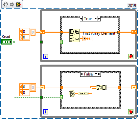
Task: Select the lower loop left shift register
Action: pyautogui.click(x=42, y=87)
